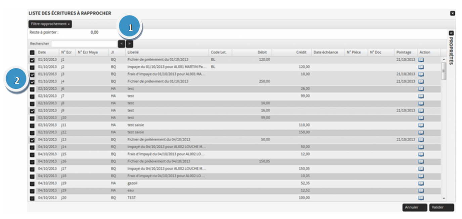Screen dimensions: 462x219
Task: Open details for écriture j1 via Action icon
Action: pyautogui.click(x=421, y=59)
